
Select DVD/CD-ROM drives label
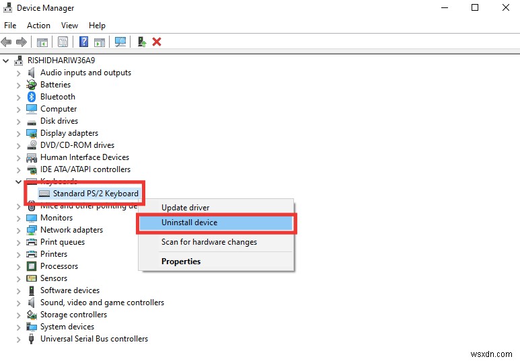coord(77,145)
